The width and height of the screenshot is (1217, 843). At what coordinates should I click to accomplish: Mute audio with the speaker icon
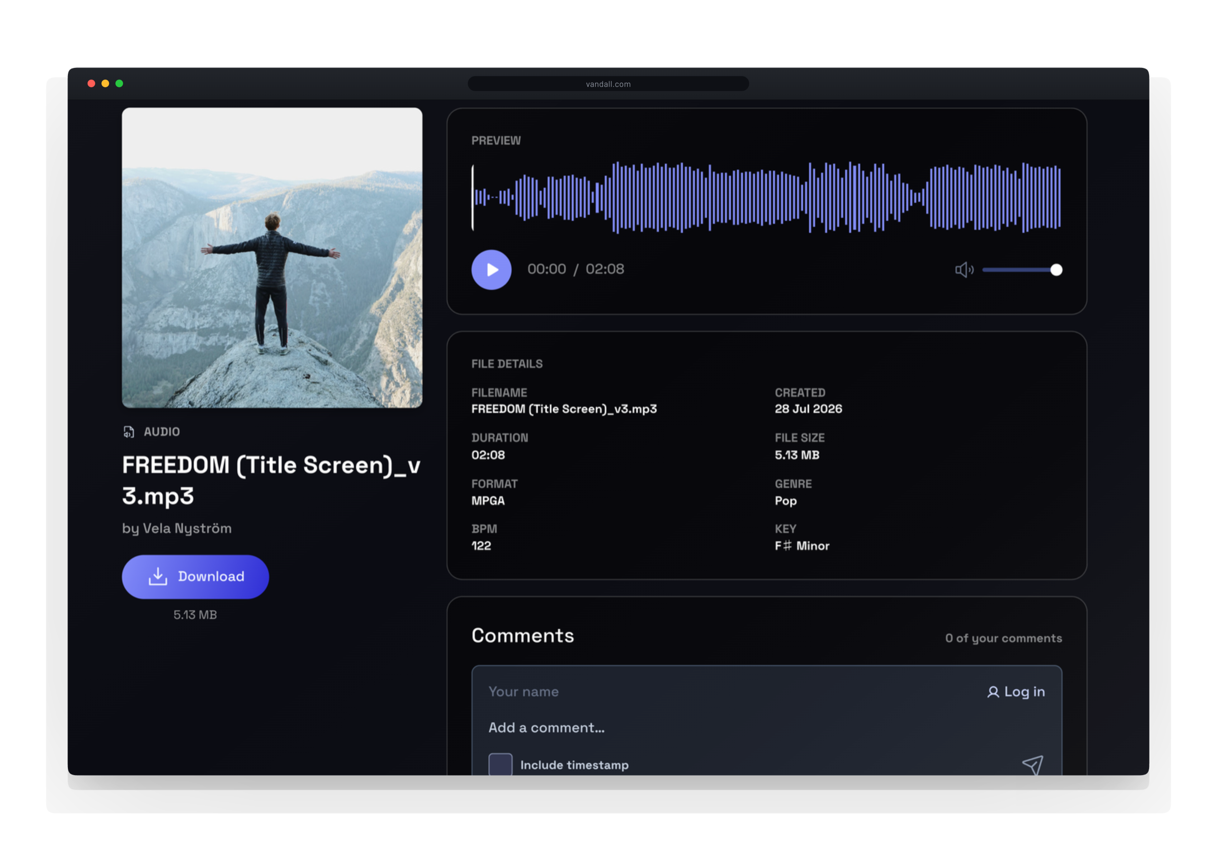point(964,270)
